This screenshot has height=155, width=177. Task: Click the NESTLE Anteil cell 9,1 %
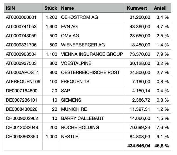[162, 136]
